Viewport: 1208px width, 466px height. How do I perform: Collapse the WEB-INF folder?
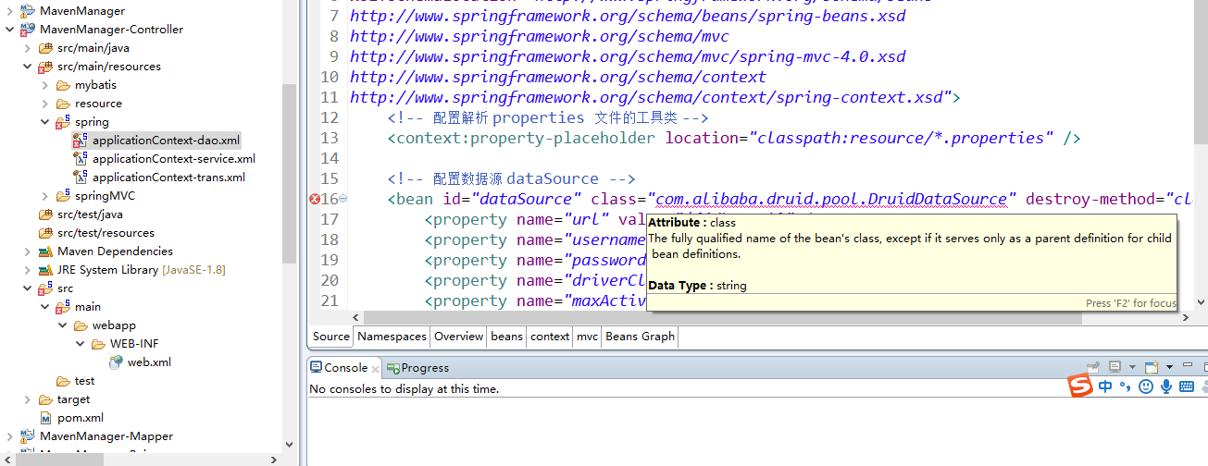(81, 344)
